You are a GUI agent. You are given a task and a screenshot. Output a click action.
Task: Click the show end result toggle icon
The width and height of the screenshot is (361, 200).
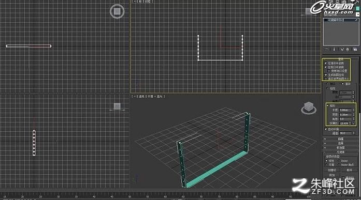[x=334, y=50]
